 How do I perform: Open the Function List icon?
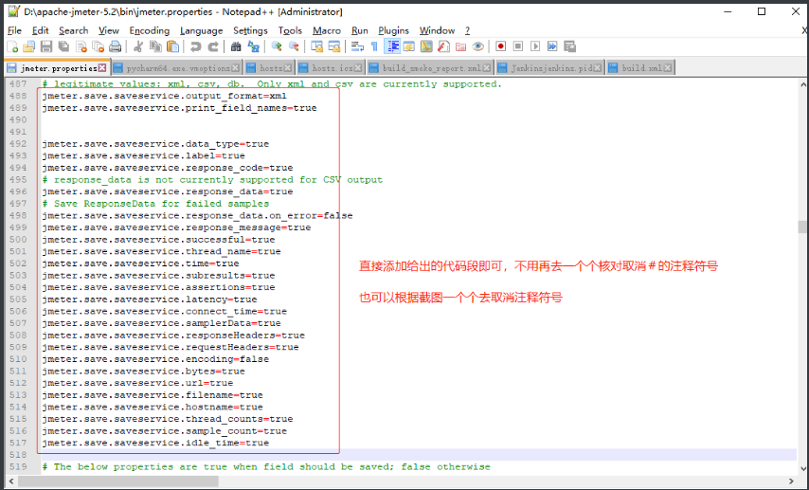tap(443, 47)
